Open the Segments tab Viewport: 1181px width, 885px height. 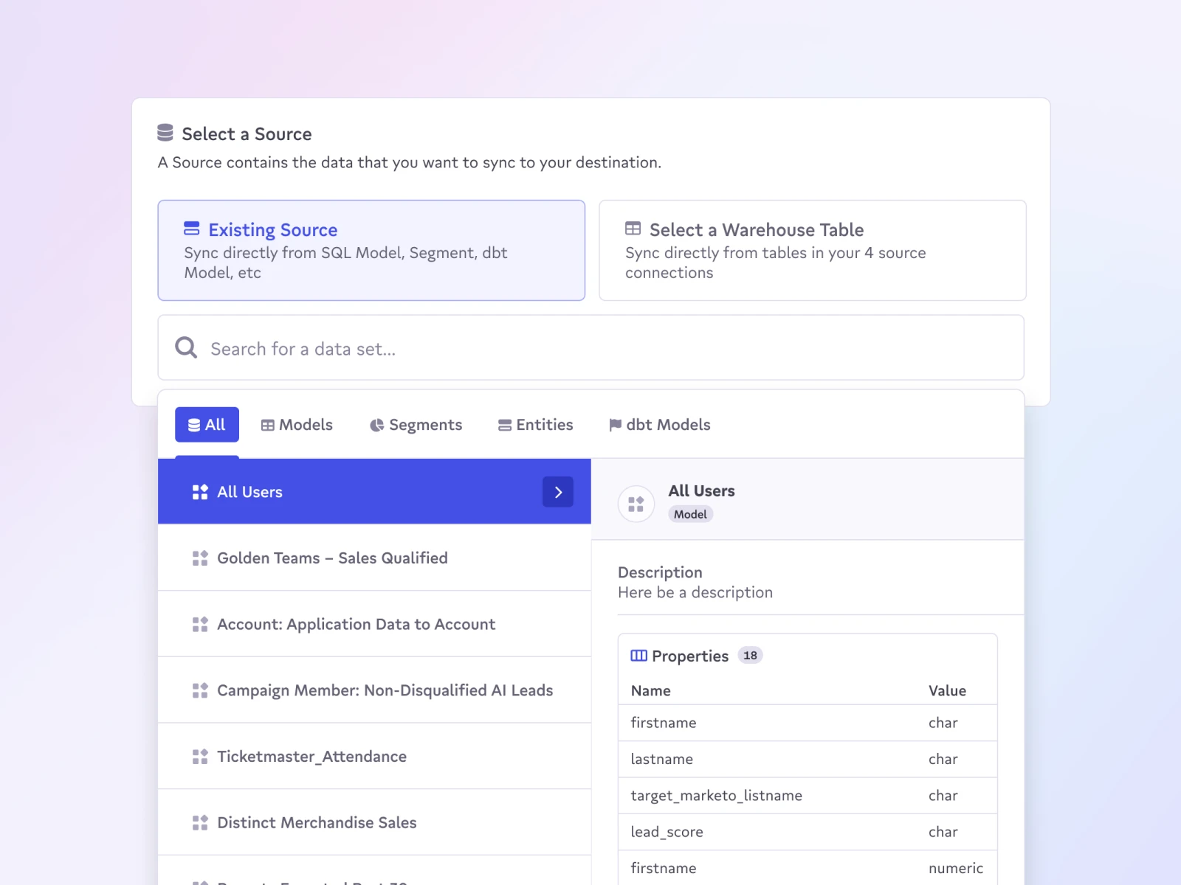(416, 425)
